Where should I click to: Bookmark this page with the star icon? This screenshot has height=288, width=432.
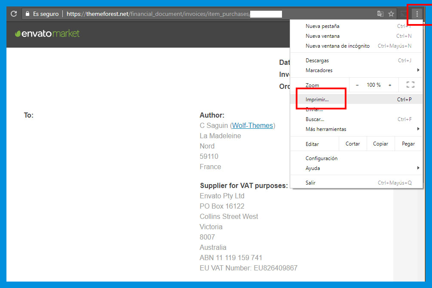point(391,14)
